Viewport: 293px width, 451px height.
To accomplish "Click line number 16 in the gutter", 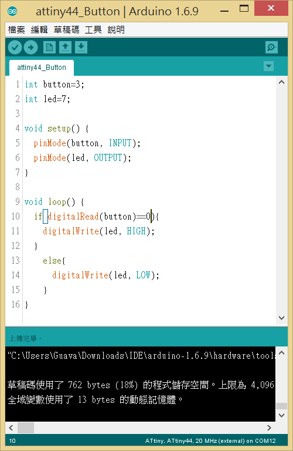I will tap(15, 304).
